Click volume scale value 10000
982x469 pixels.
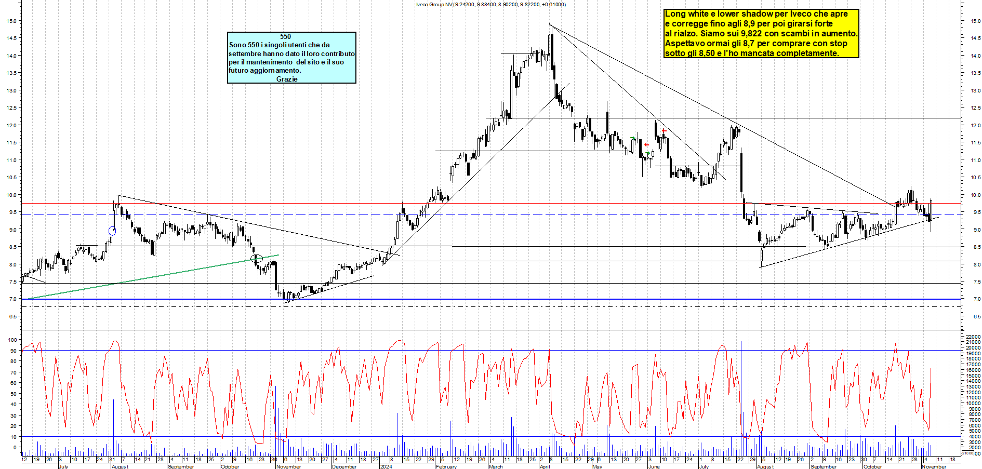coord(973,404)
